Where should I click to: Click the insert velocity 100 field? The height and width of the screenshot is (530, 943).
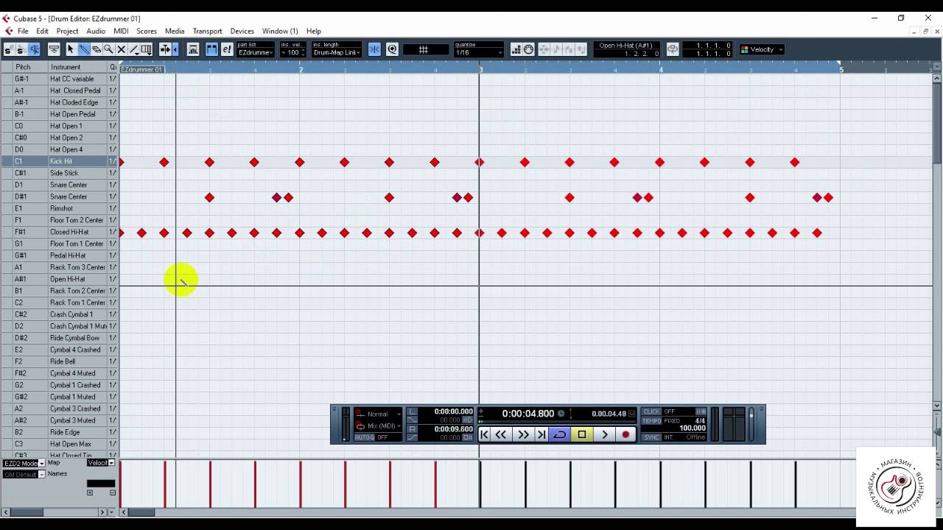coord(292,52)
